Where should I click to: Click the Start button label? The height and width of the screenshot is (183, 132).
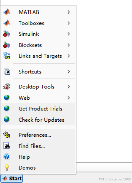coord(15,179)
